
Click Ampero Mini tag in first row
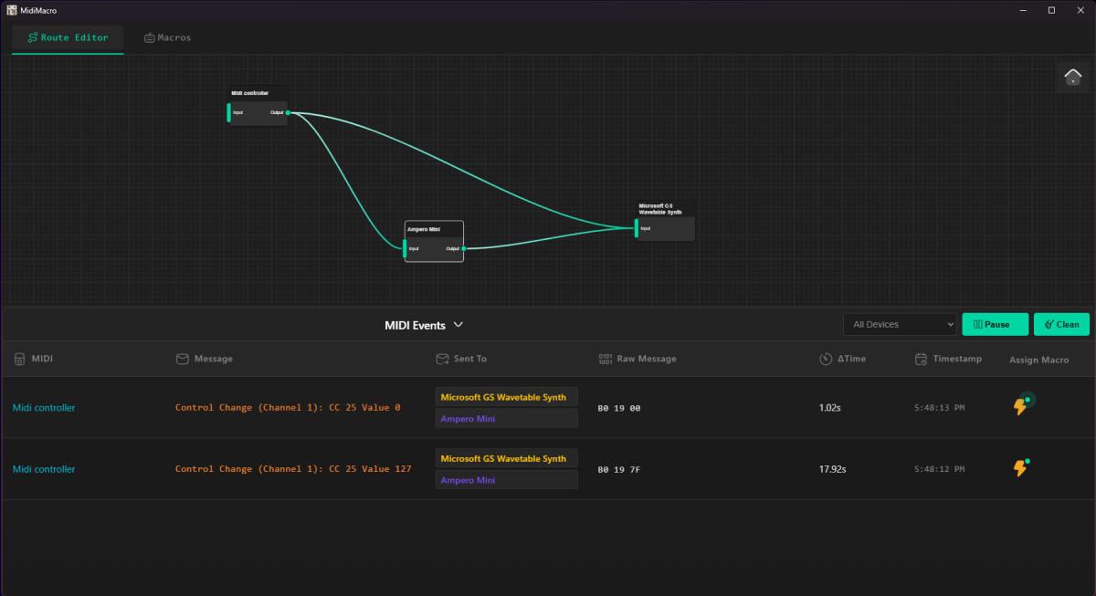(x=507, y=419)
